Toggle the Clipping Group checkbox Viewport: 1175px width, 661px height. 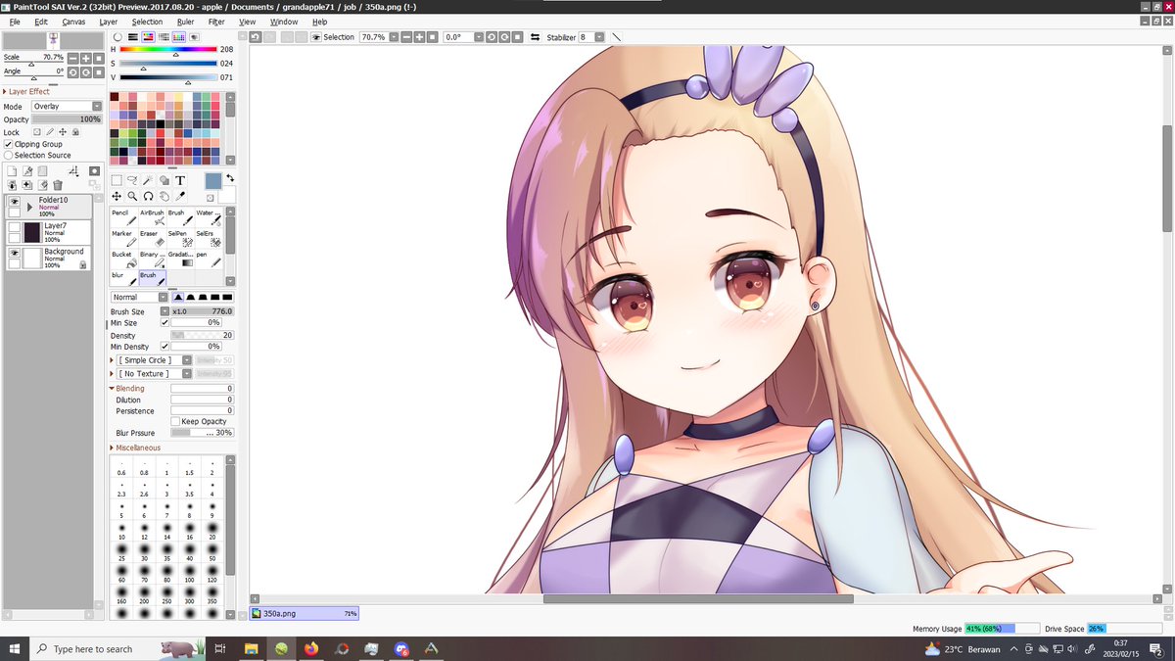click(x=9, y=144)
